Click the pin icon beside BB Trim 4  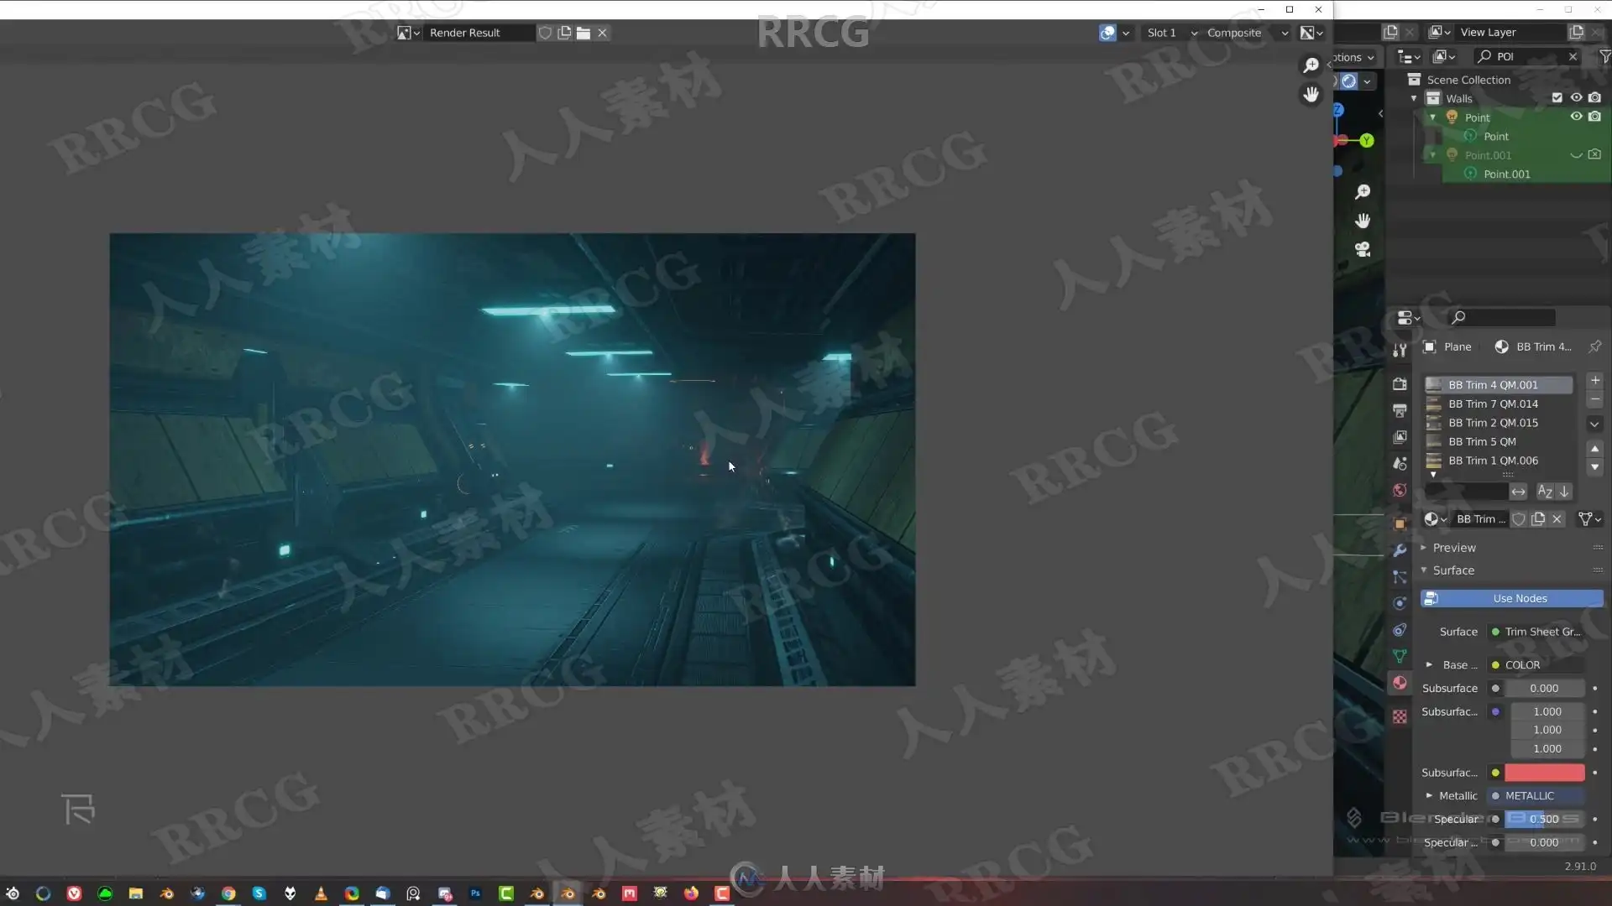coord(1594,346)
